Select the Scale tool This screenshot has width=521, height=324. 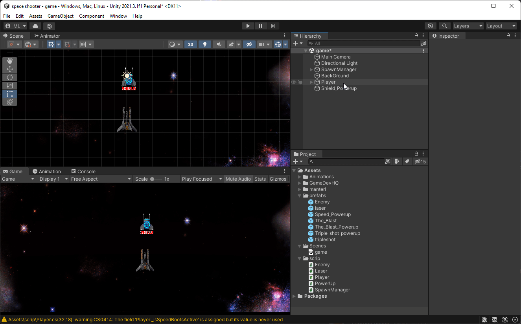tap(9, 85)
